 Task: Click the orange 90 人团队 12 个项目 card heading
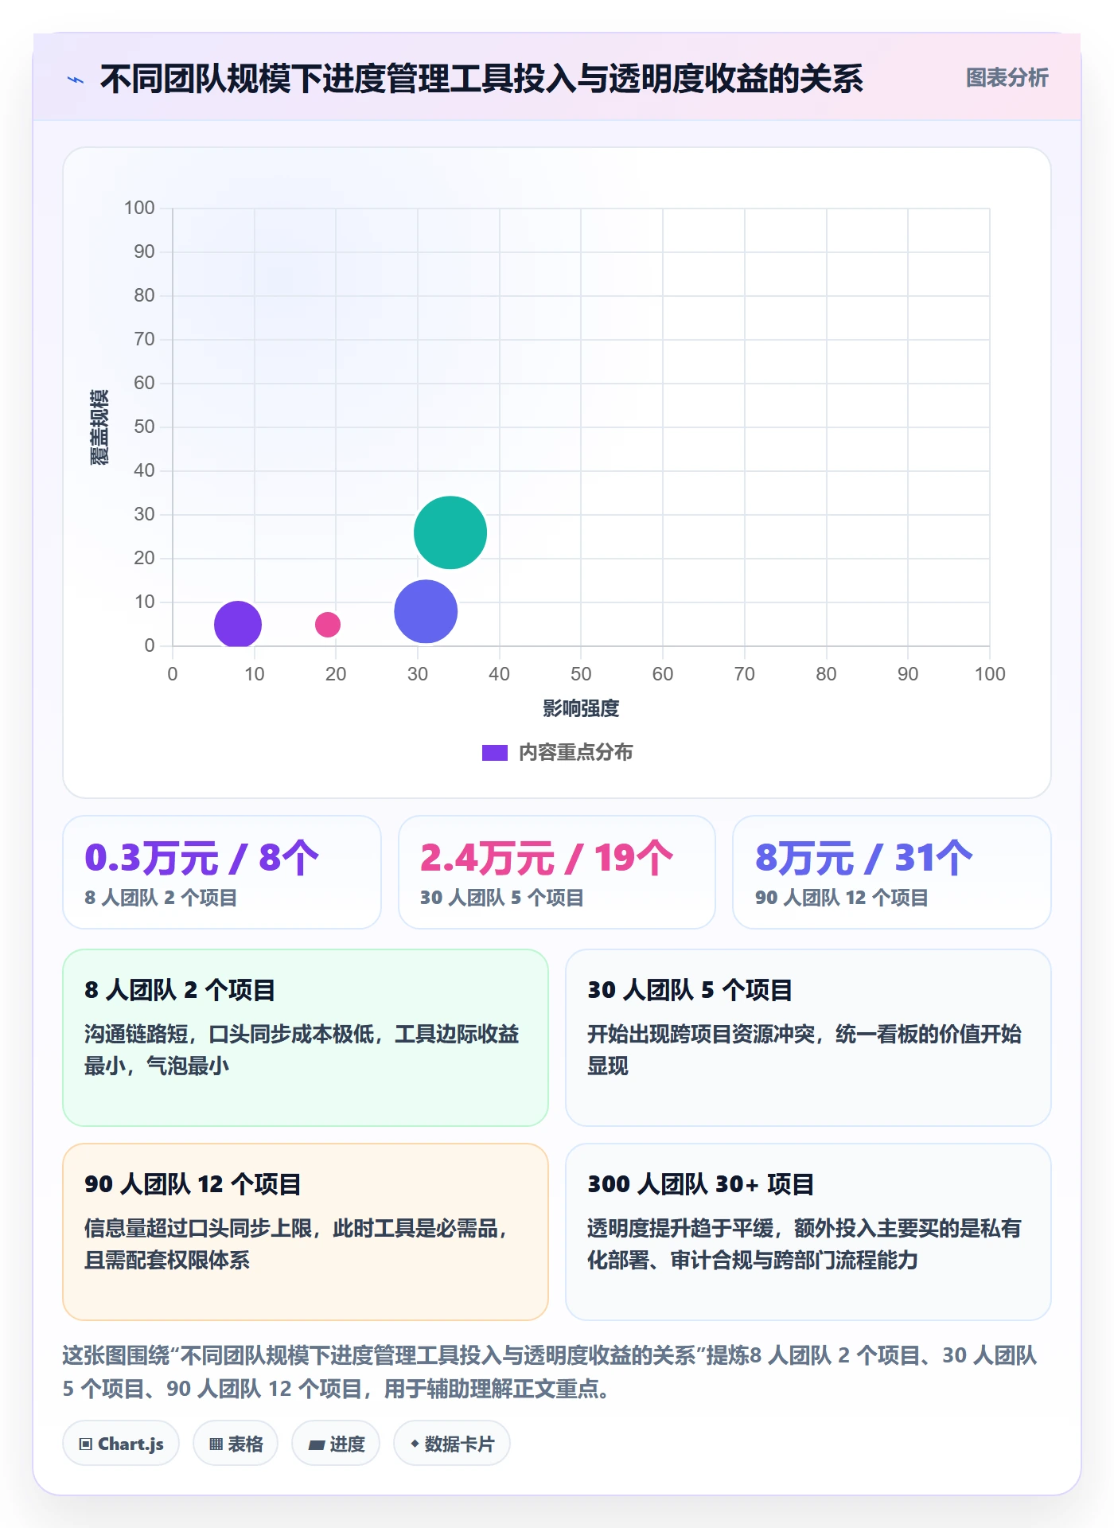pyautogui.click(x=193, y=1185)
